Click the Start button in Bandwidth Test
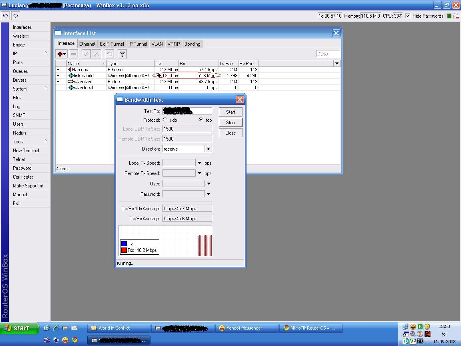The width and height of the screenshot is (461, 346). click(x=230, y=112)
